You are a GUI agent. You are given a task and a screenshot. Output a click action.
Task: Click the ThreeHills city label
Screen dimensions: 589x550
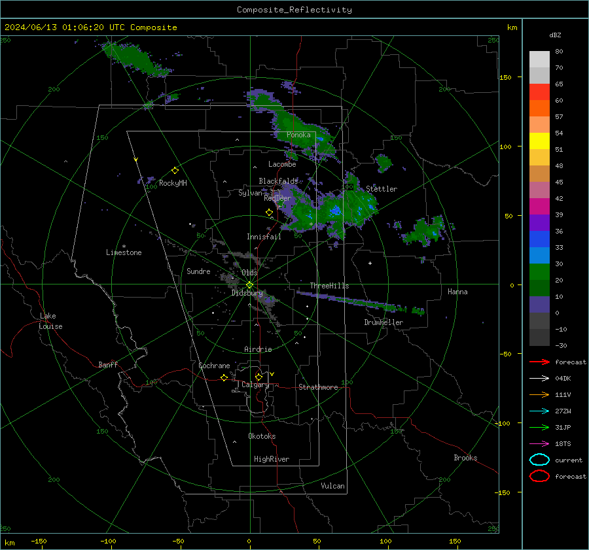(x=329, y=286)
